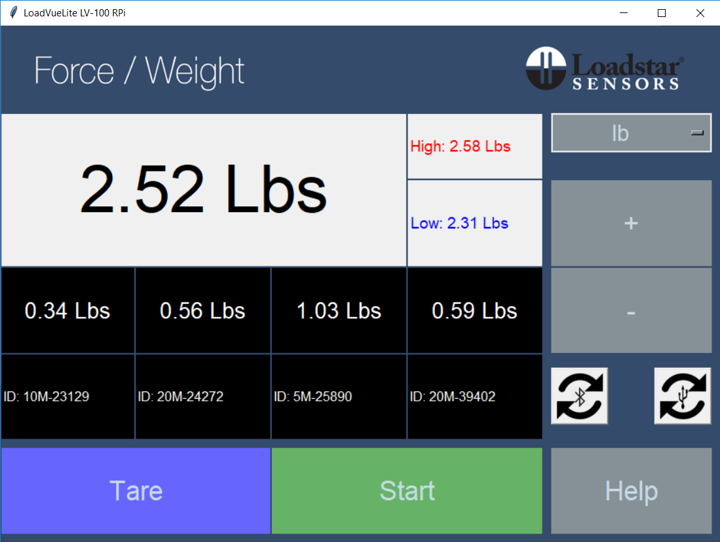The image size is (720, 542).
Task: Select the 1.03 Lbs sensor reading
Action: 339,310
